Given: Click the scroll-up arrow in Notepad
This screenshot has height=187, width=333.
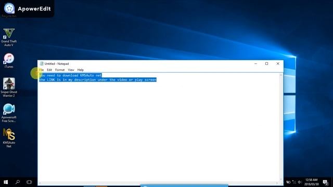Looking at the screenshot, I should (x=281, y=75).
